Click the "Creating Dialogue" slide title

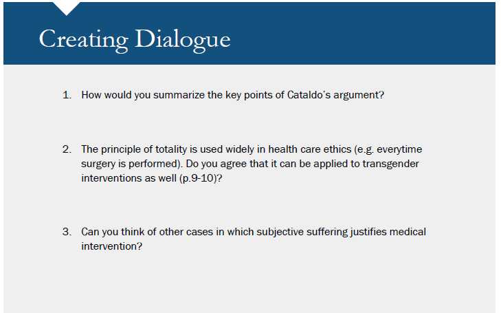click(x=134, y=39)
